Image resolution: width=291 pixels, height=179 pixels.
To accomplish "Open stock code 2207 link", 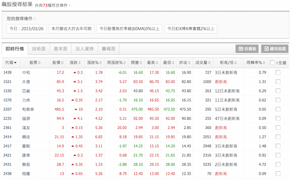I will click(x=7, y=109).
